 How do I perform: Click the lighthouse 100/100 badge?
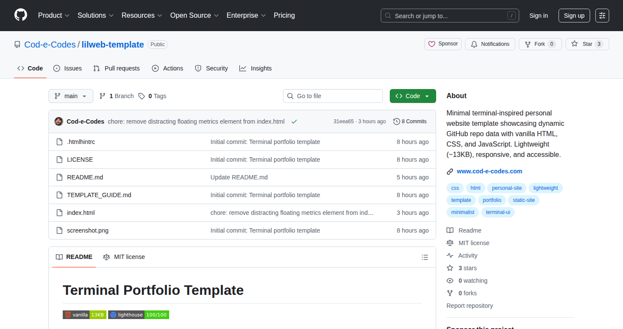pos(138,315)
